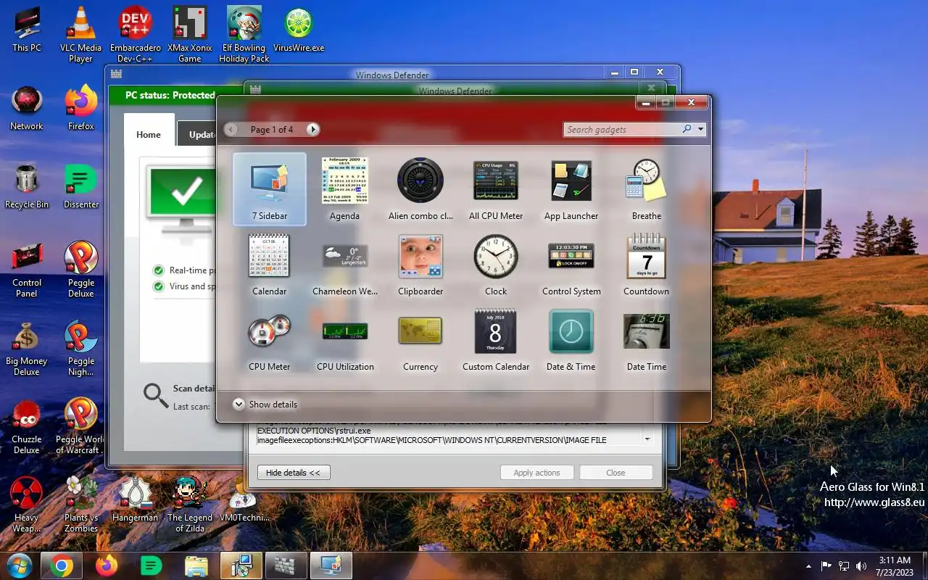Open Heavy Weapon desktop icon

[26, 504]
